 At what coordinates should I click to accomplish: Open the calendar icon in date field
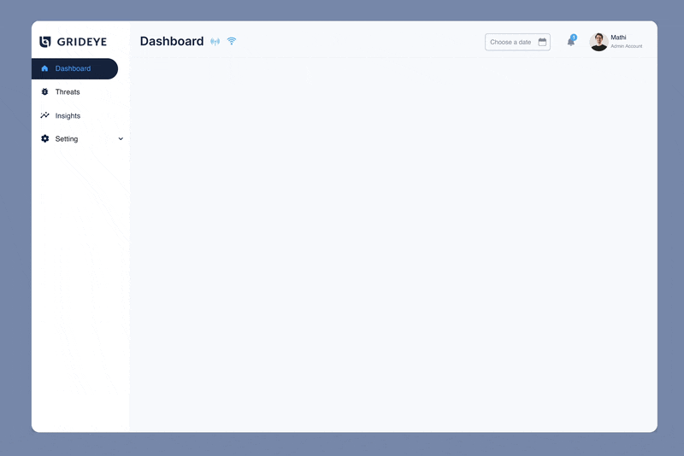coord(542,42)
